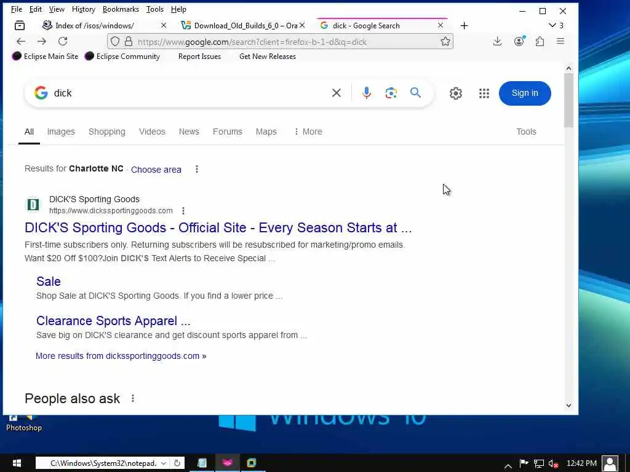Open the Tools search options
The height and width of the screenshot is (472, 630).
pyautogui.click(x=527, y=132)
